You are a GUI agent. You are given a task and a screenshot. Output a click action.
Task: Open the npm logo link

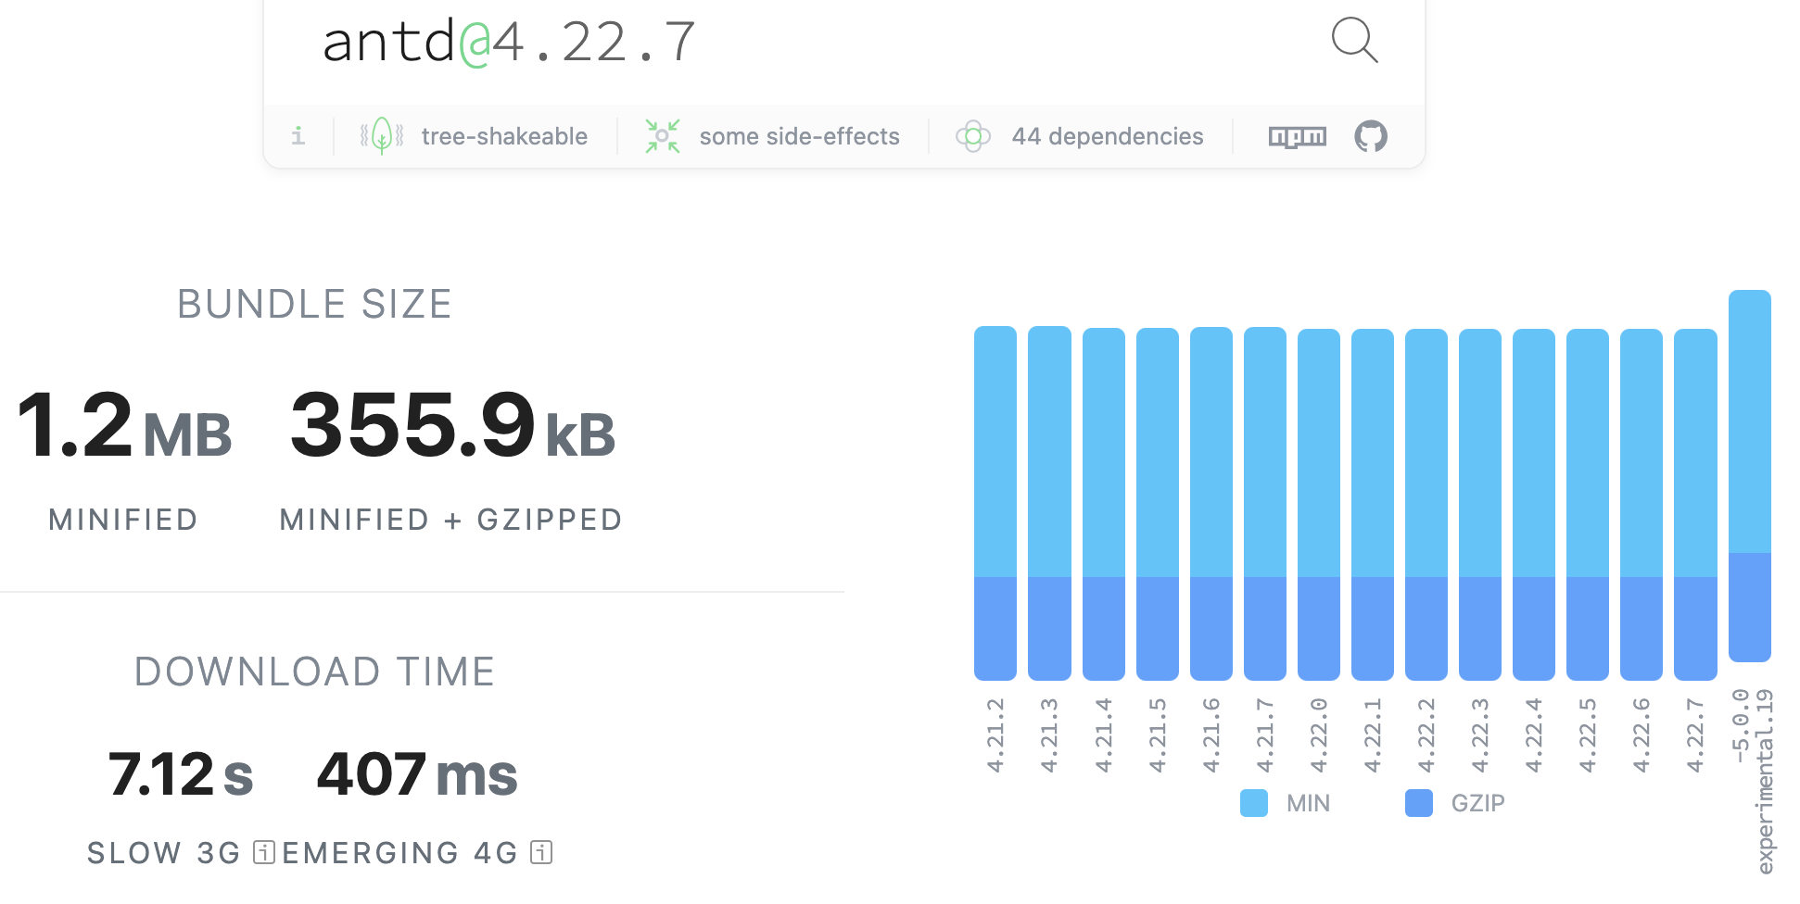[1298, 136]
